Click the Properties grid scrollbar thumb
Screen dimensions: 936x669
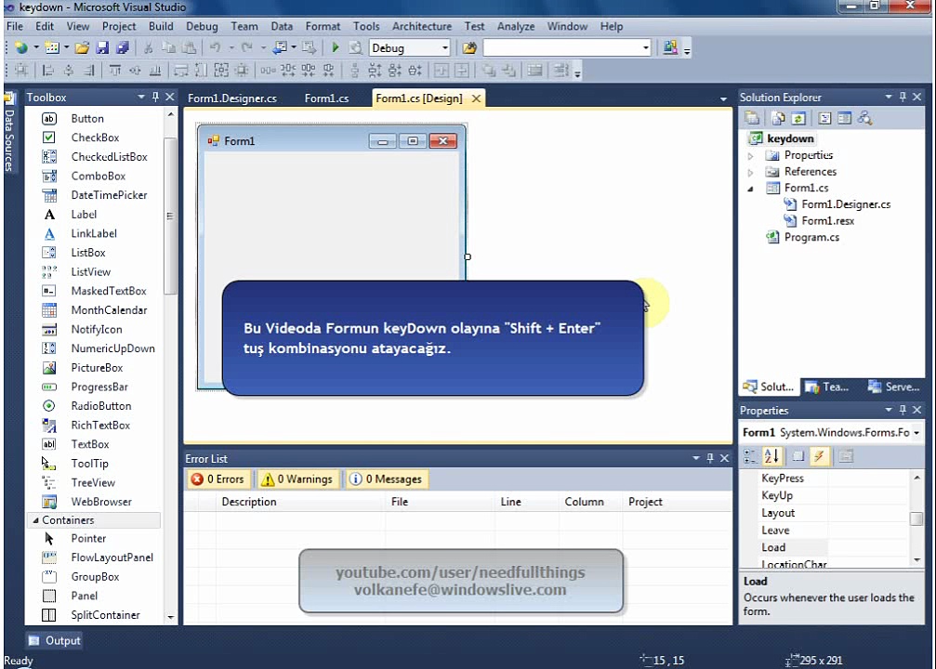916,518
